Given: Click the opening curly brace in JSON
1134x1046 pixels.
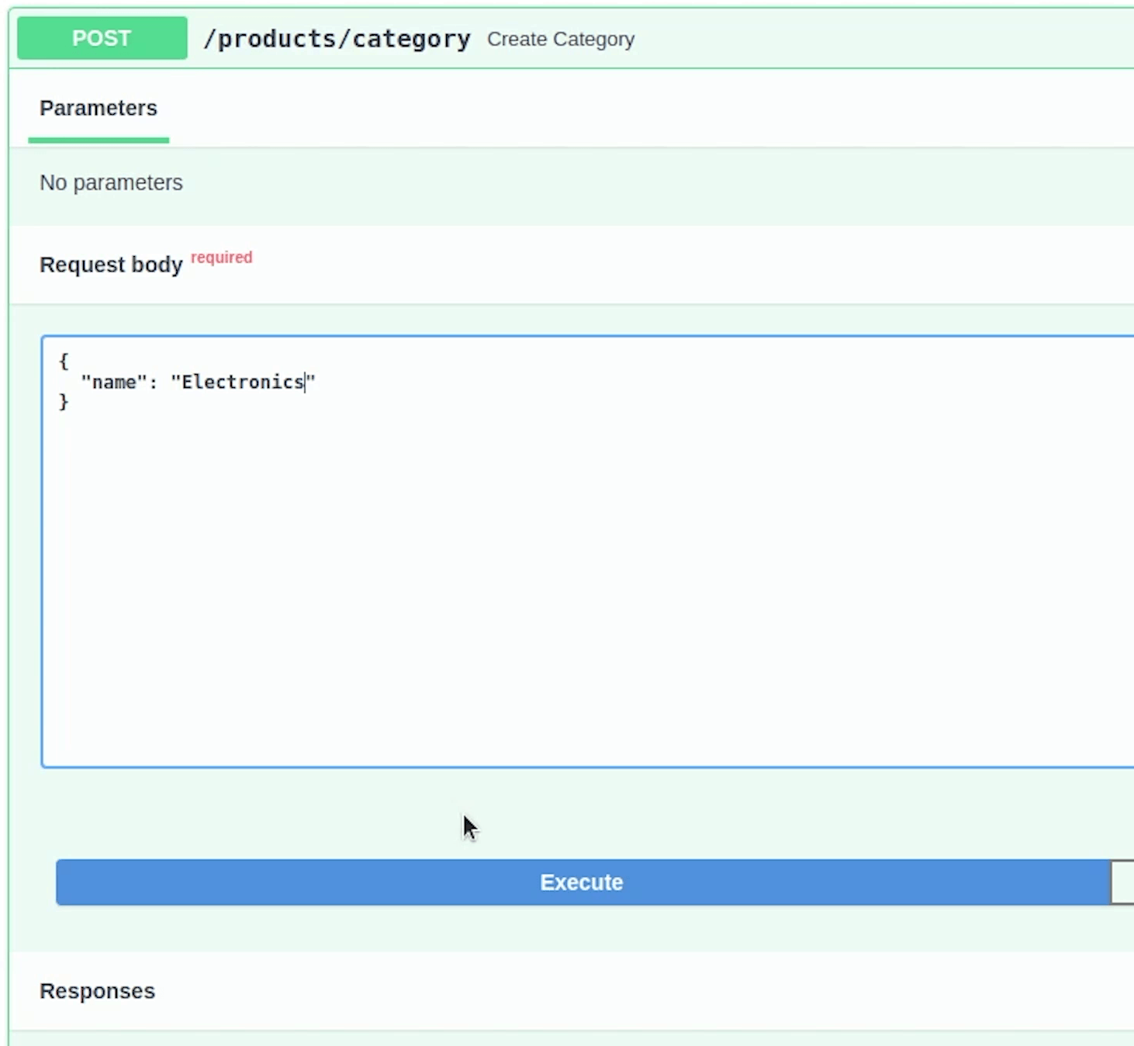Looking at the screenshot, I should pyautogui.click(x=64, y=361).
